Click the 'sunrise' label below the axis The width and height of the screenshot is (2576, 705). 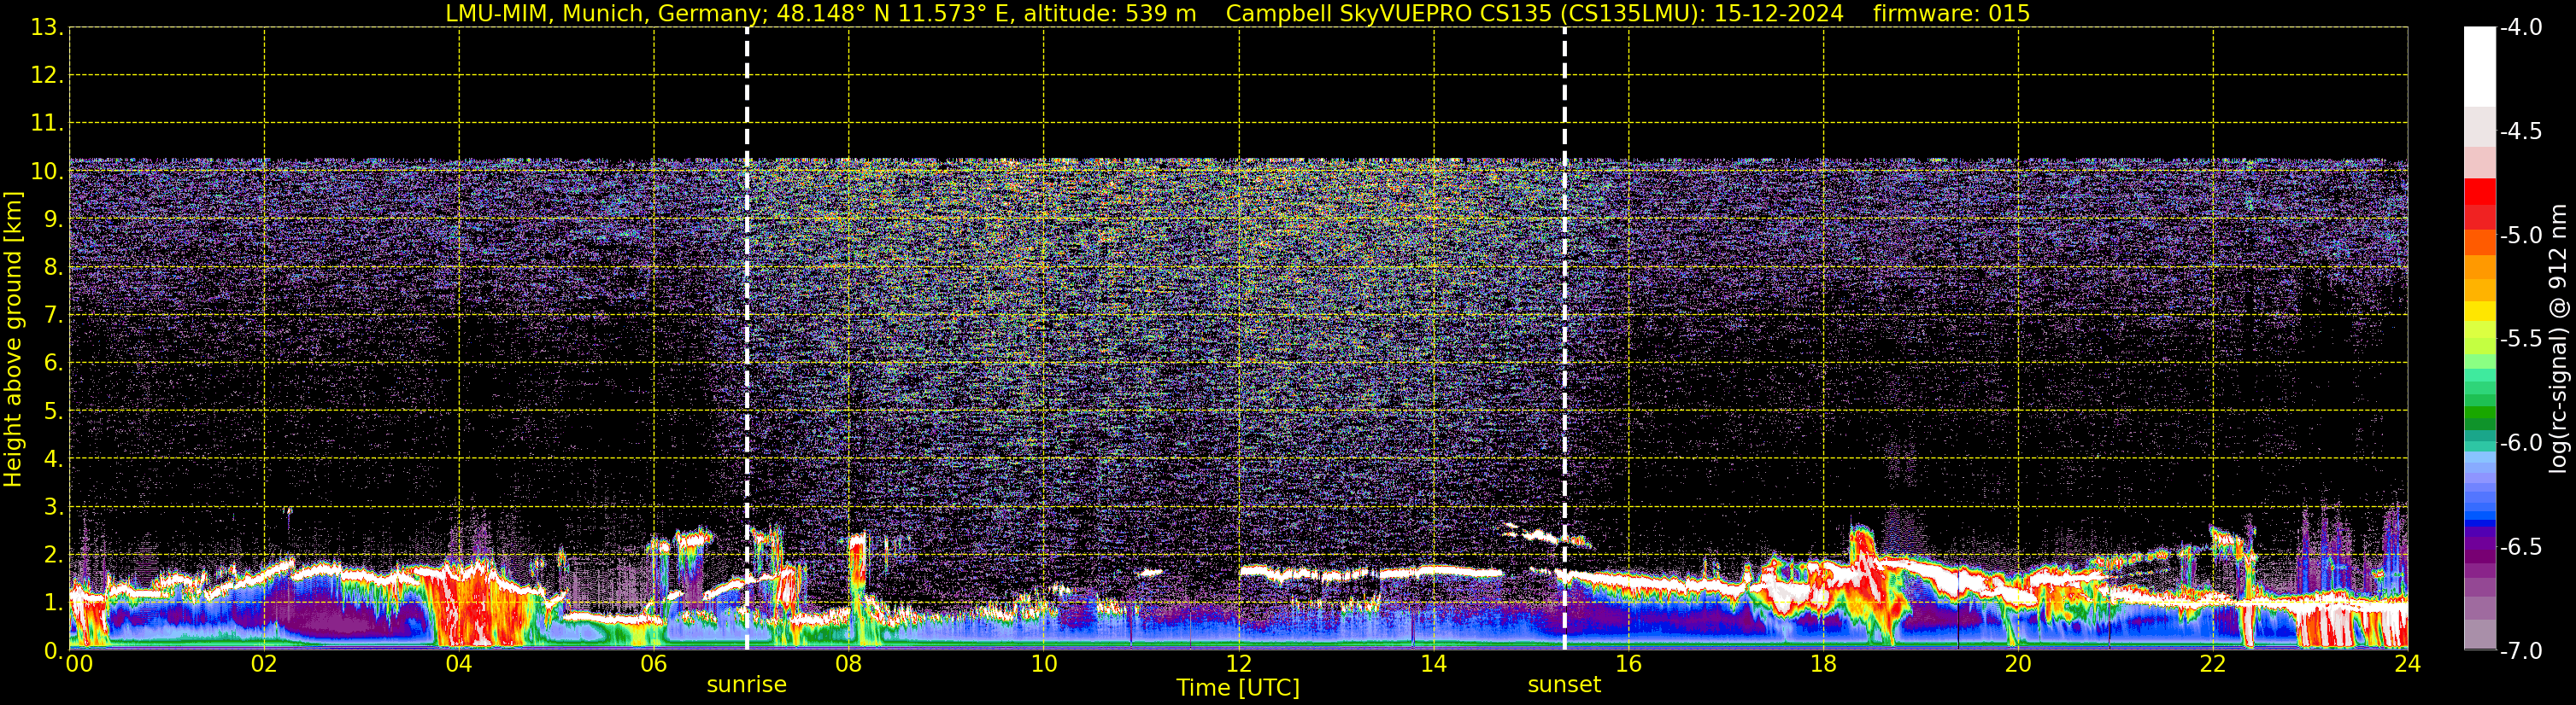(x=746, y=685)
